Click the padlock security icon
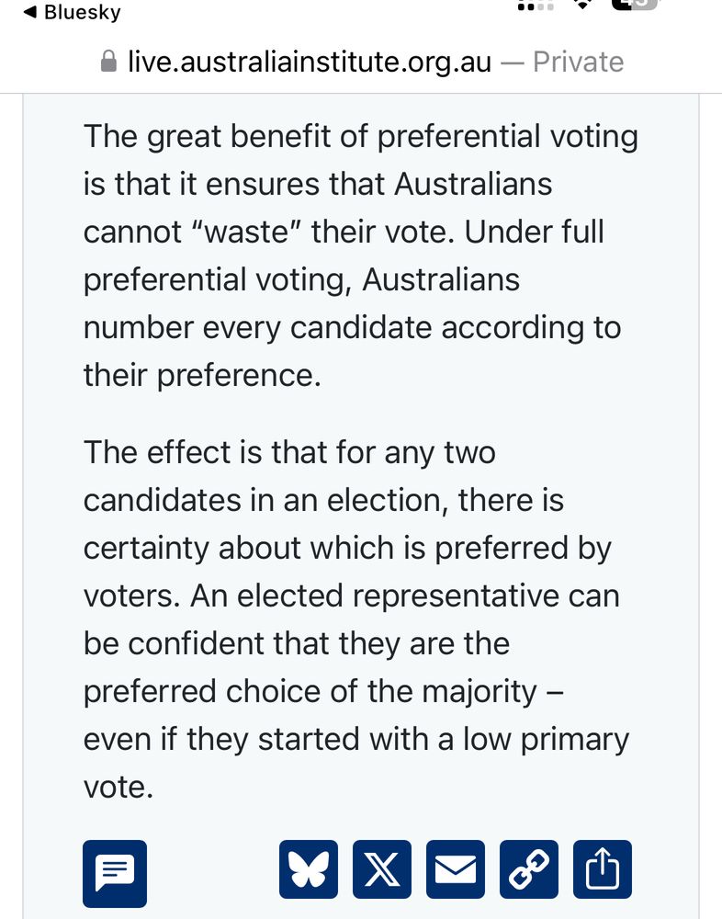The image size is (722, 919). tap(108, 62)
